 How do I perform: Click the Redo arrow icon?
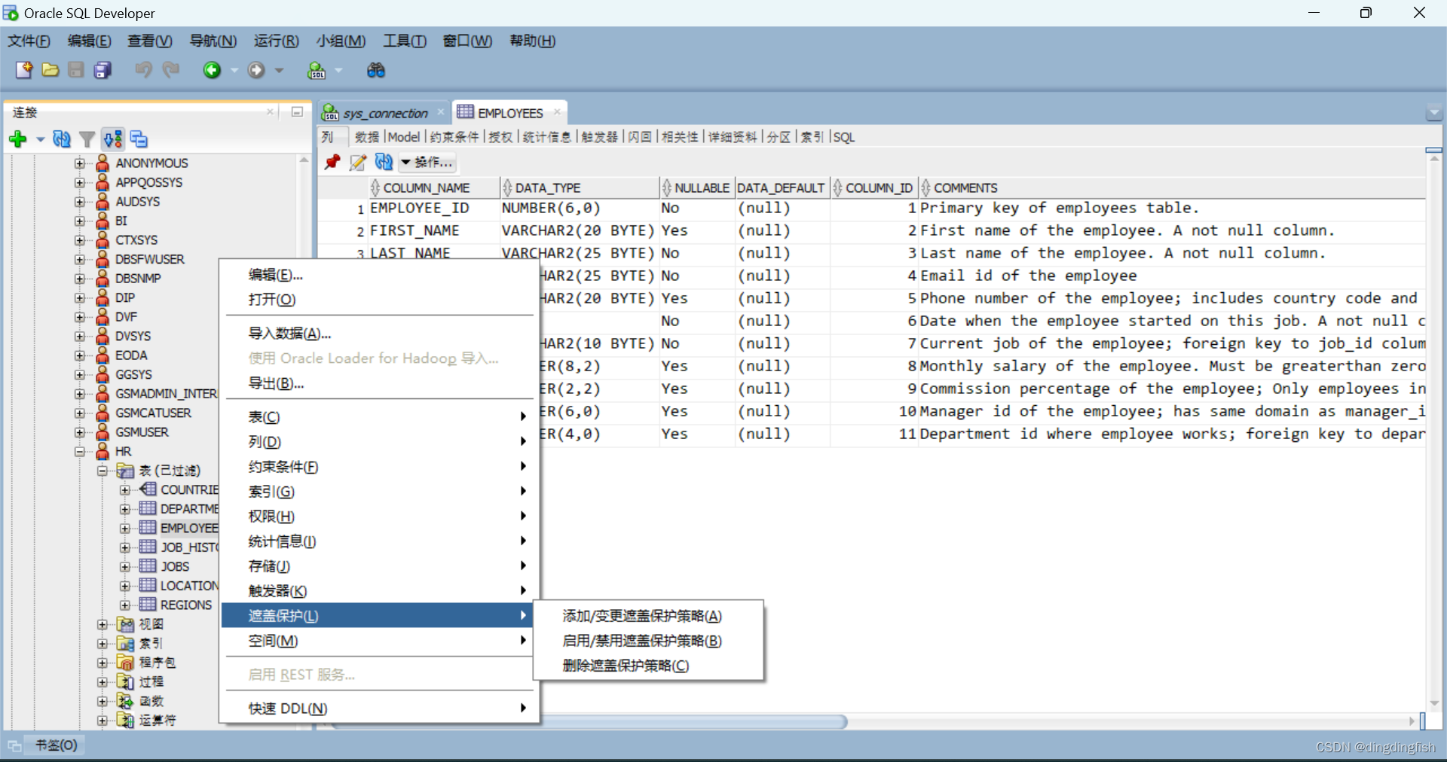171,70
